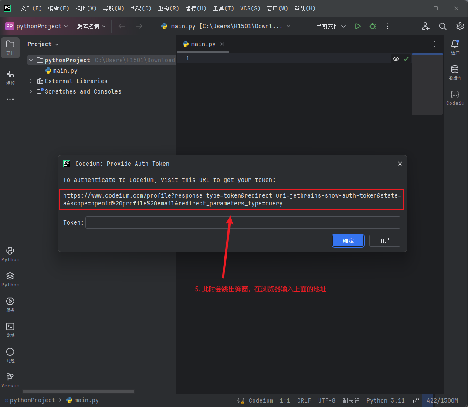The width and height of the screenshot is (468, 407).
Task: Open the Services tool window
Action: pos(10,304)
